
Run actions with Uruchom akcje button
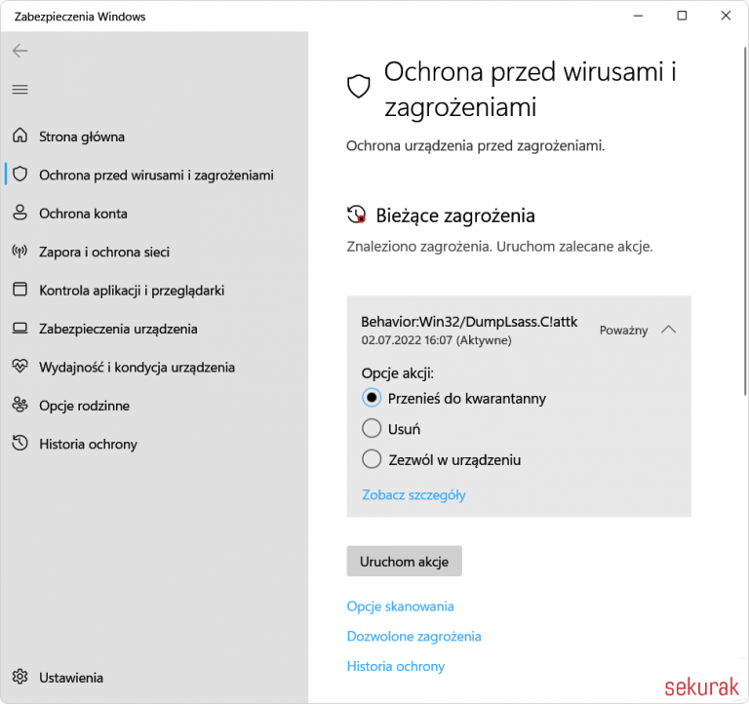(404, 562)
